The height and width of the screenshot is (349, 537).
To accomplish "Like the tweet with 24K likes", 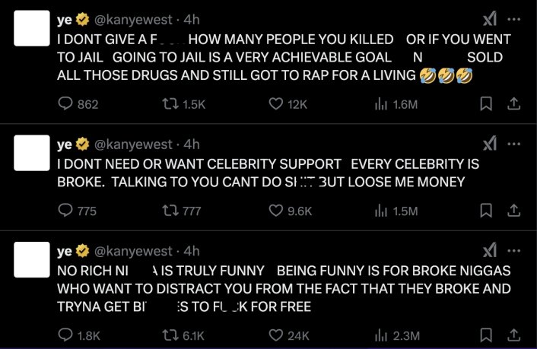I will (276, 335).
